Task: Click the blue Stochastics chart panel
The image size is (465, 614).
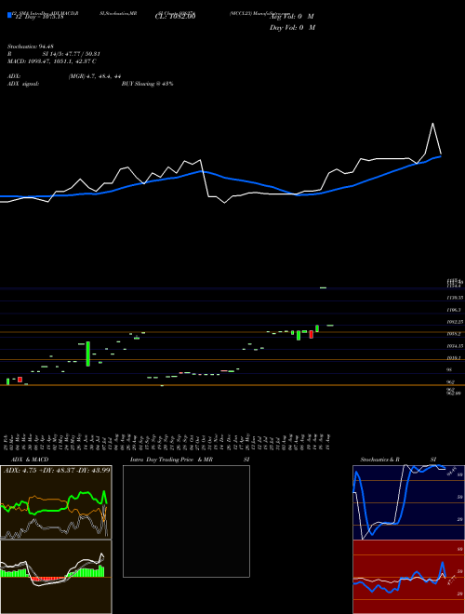Action: click(408, 502)
